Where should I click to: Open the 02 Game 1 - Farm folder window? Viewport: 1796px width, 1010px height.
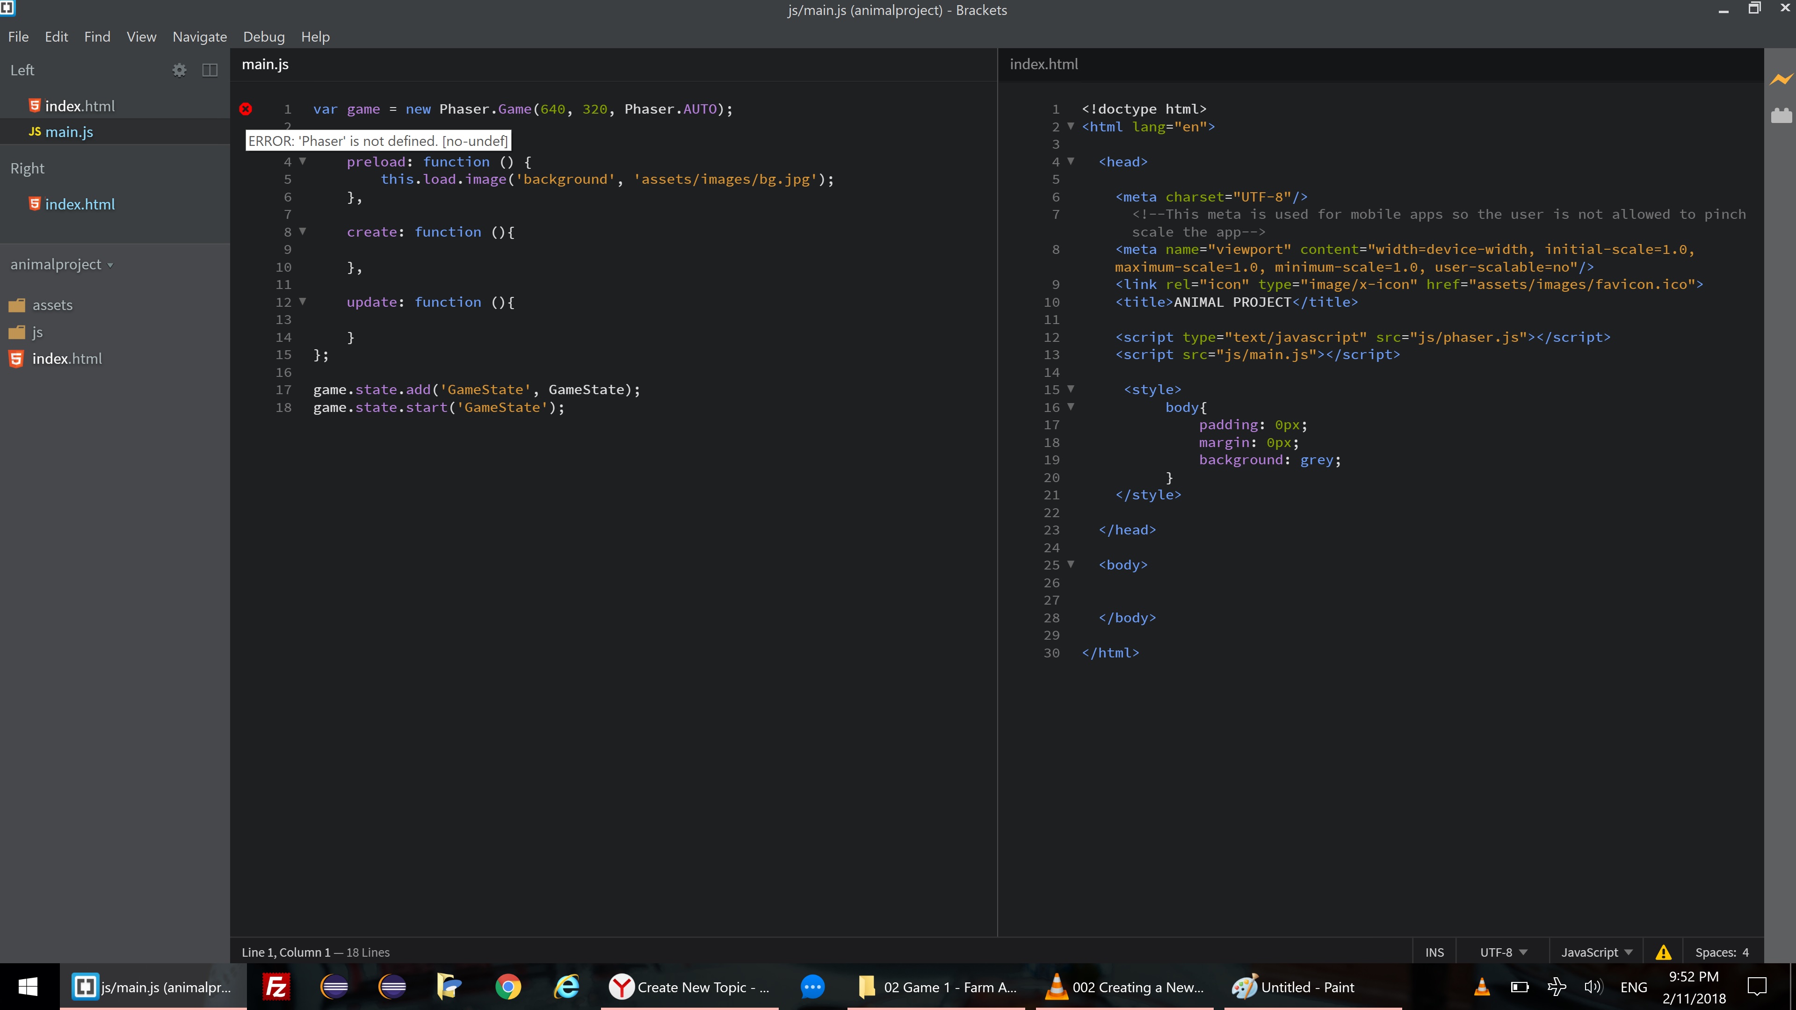point(936,987)
